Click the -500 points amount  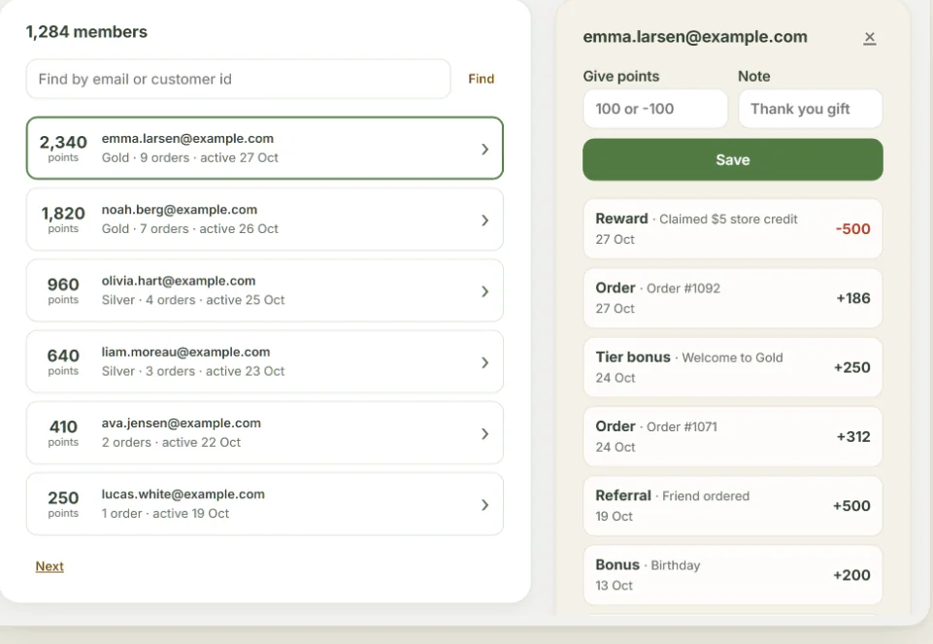[x=852, y=229]
